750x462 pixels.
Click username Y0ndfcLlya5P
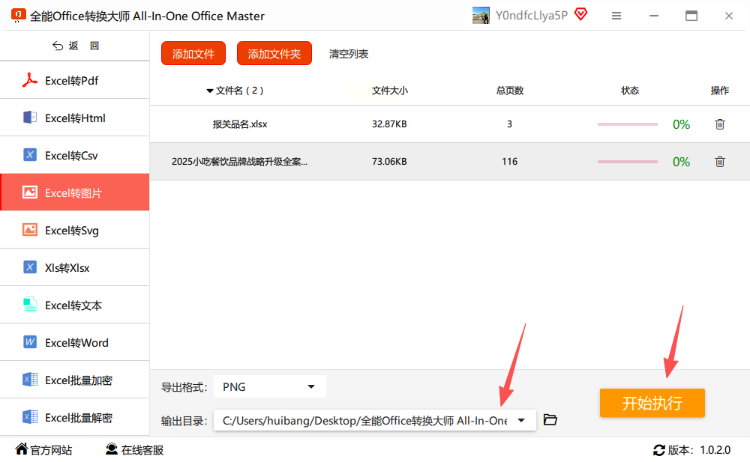(532, 15)
